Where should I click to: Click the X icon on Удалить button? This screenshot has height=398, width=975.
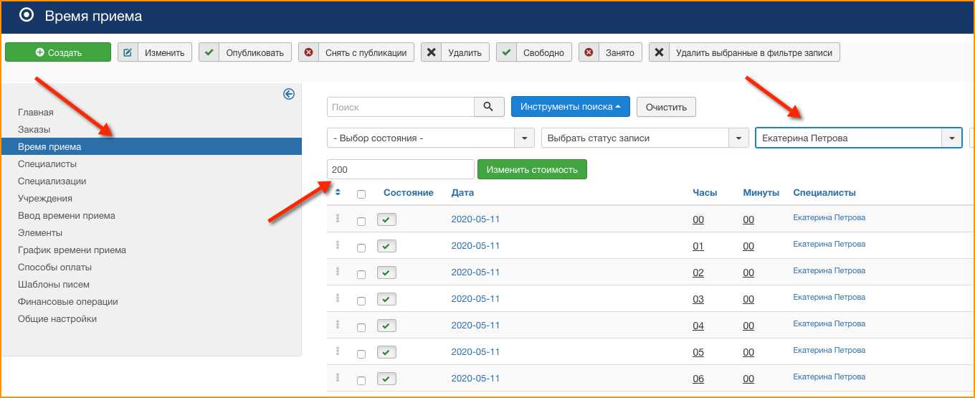click(x=431, y=52)
